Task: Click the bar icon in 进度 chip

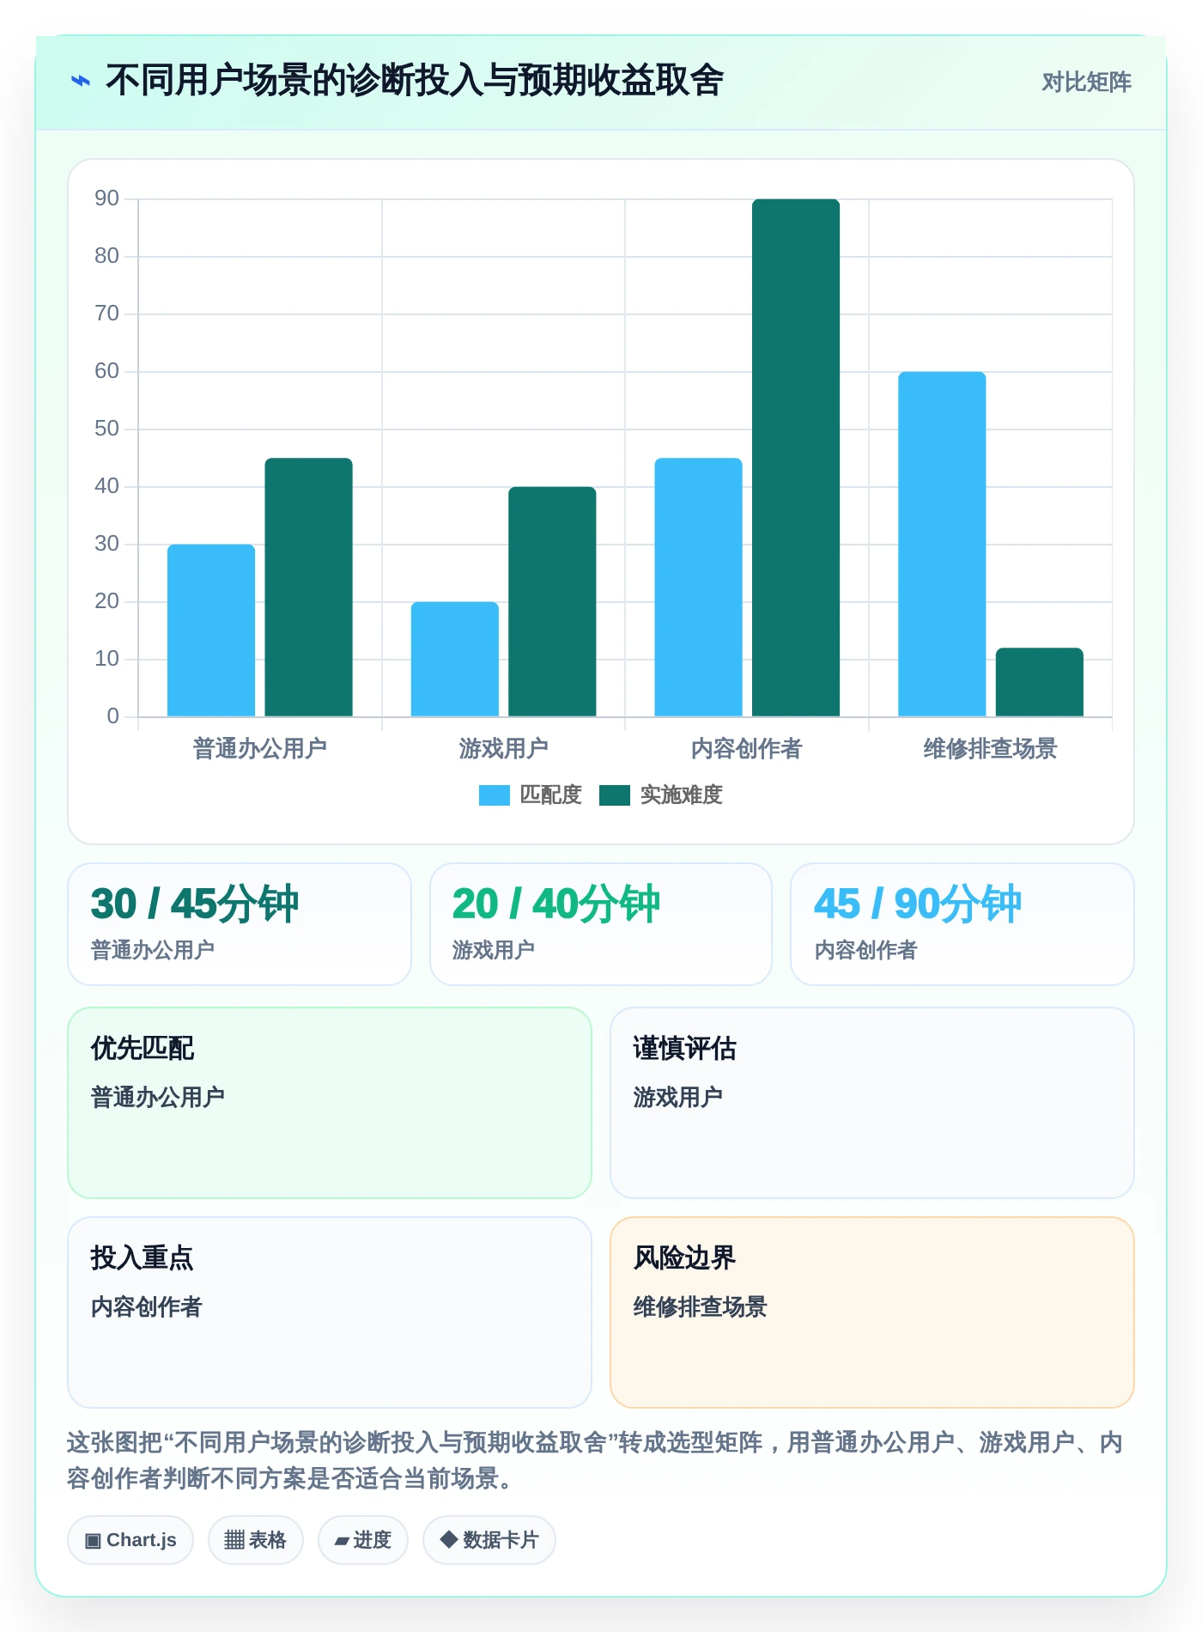Action: (x=342, y=1542)
